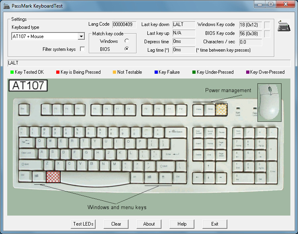Viewport: 298px width, 234px height.
Task: Click the Scroll Lock key on the keyboard
Action: pyautogui.click(x=210, y=133)
